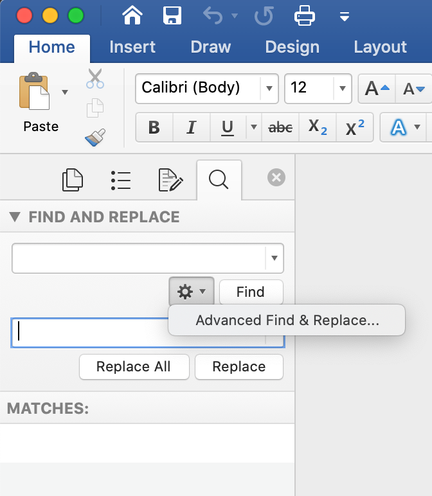Open underline style dropdown arrow
The width and height of the screenshot is (432, 496).
253,127
